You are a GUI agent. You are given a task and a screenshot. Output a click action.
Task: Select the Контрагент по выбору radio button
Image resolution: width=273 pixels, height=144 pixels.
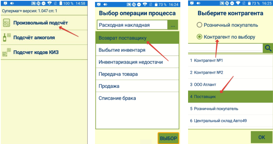tap(199, 37)
